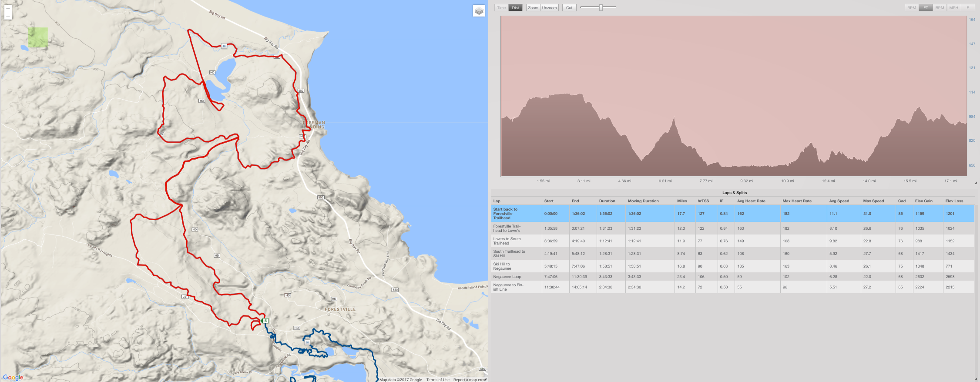Click the green start marker on the route
The image size is (980, 382).
265,321
